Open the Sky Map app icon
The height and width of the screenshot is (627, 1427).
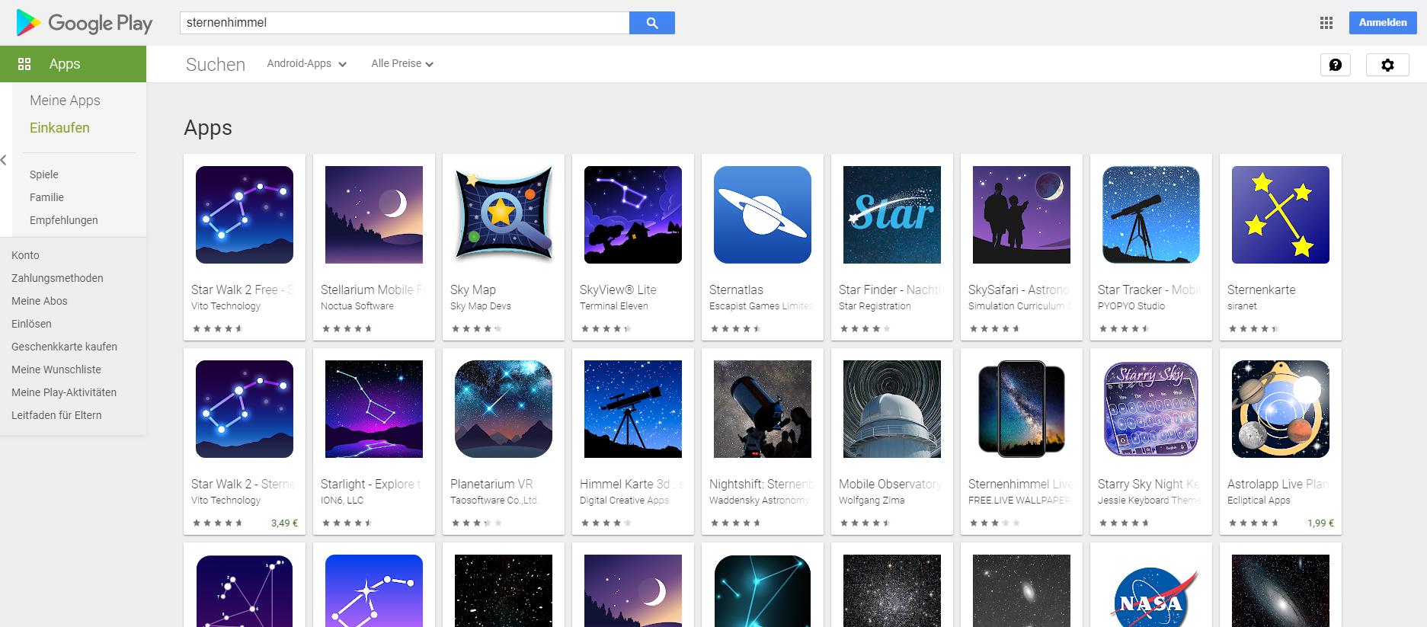tap(503, 215)
